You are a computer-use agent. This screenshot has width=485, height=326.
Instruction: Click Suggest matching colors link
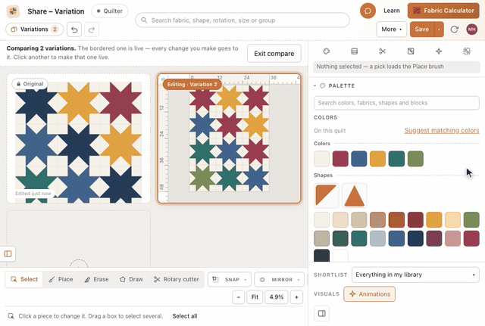[442, 131]
